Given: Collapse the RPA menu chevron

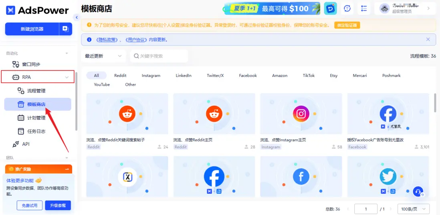Looking at the screenshot, I should point(67,77).
